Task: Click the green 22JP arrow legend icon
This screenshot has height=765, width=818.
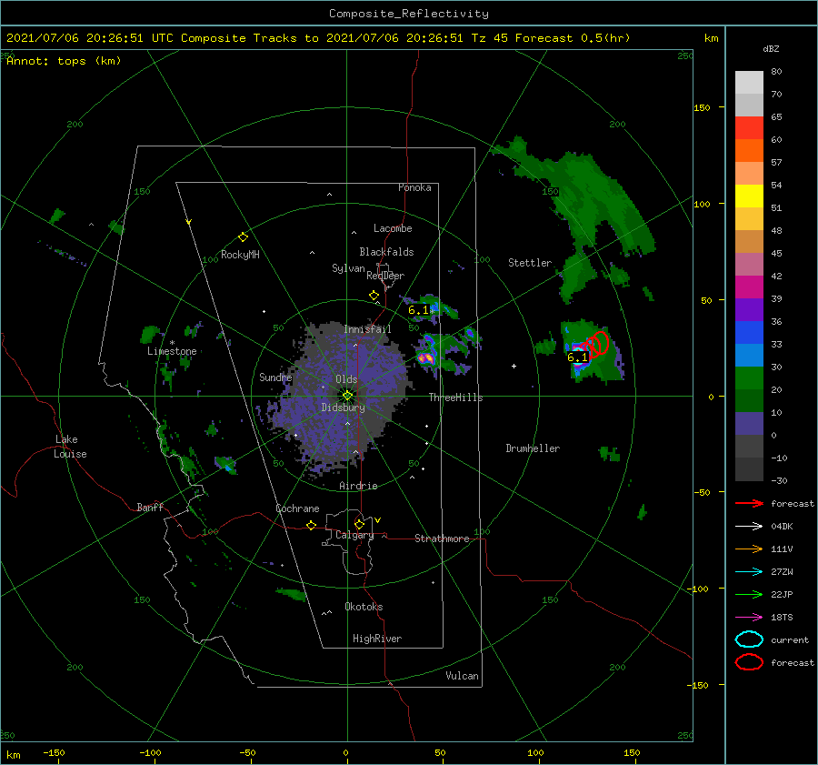Action: point(749,594)
